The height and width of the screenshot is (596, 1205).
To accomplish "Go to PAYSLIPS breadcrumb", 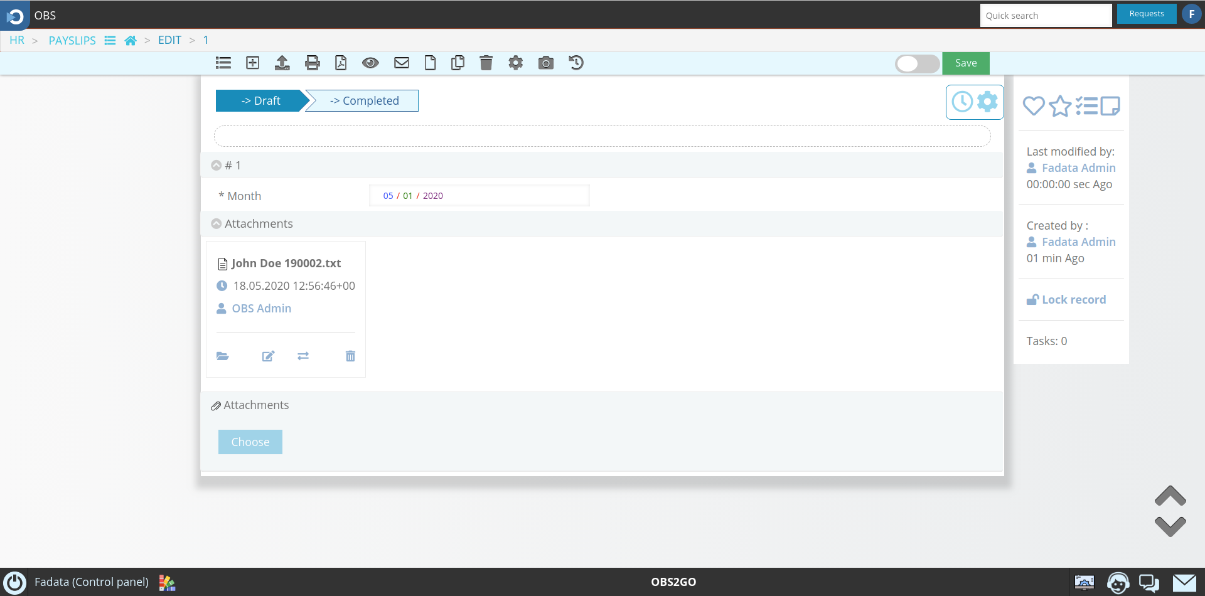I will [72, 40].
